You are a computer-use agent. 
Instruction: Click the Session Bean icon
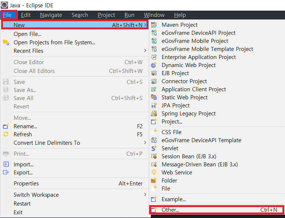point(154,156)
